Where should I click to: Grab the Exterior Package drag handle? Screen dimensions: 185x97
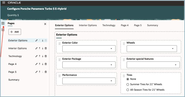pyautogui.click(x=60, y=60)
